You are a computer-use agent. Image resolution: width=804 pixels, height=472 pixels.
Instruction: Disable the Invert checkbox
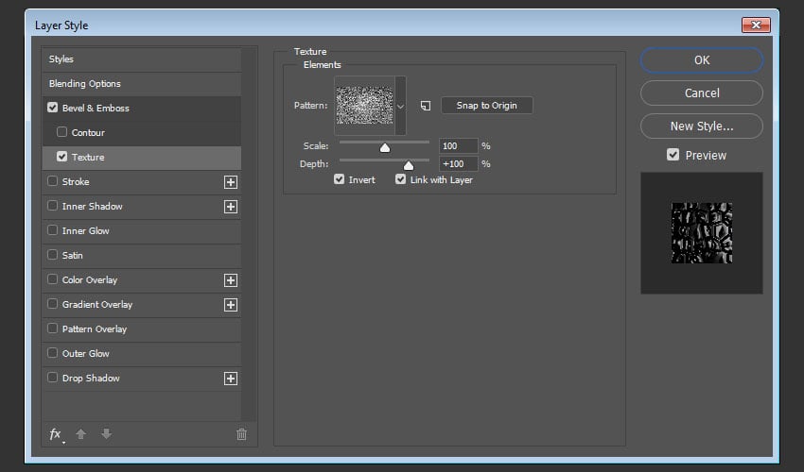340,180
